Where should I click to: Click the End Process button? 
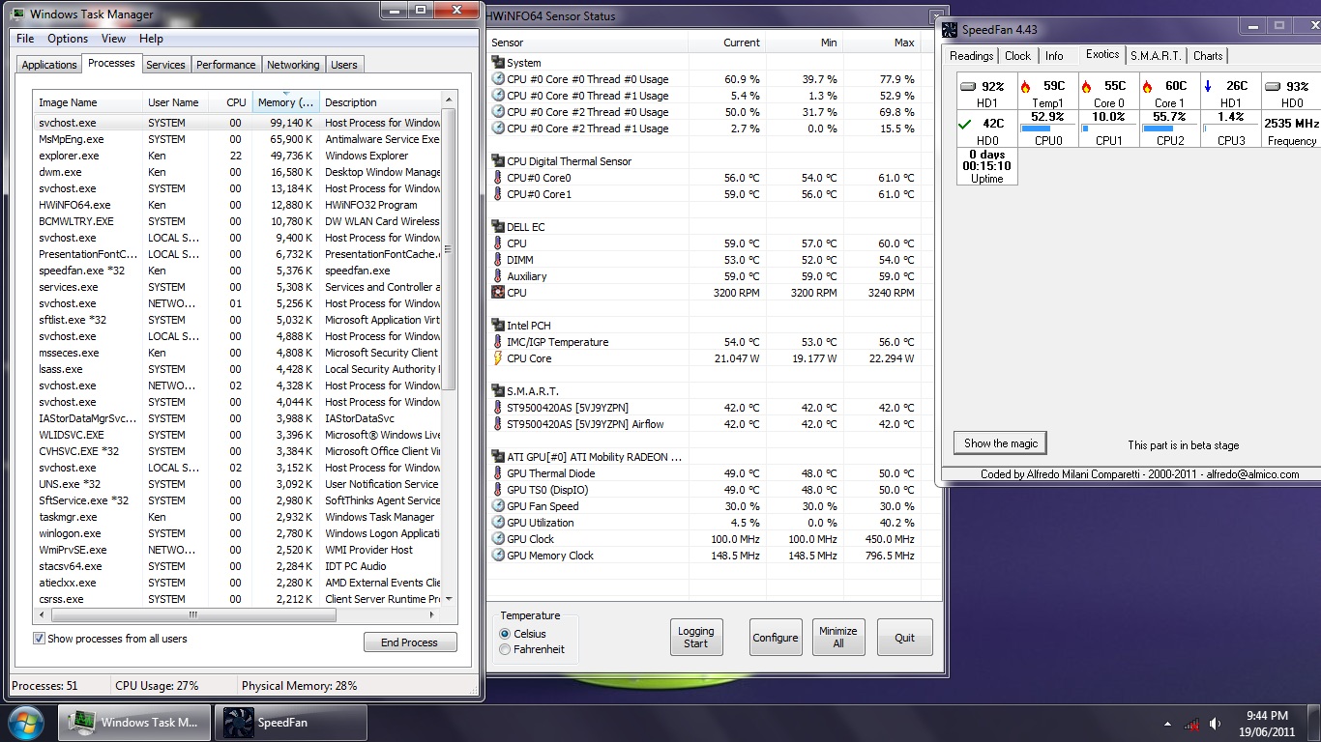tap(409, 642)
